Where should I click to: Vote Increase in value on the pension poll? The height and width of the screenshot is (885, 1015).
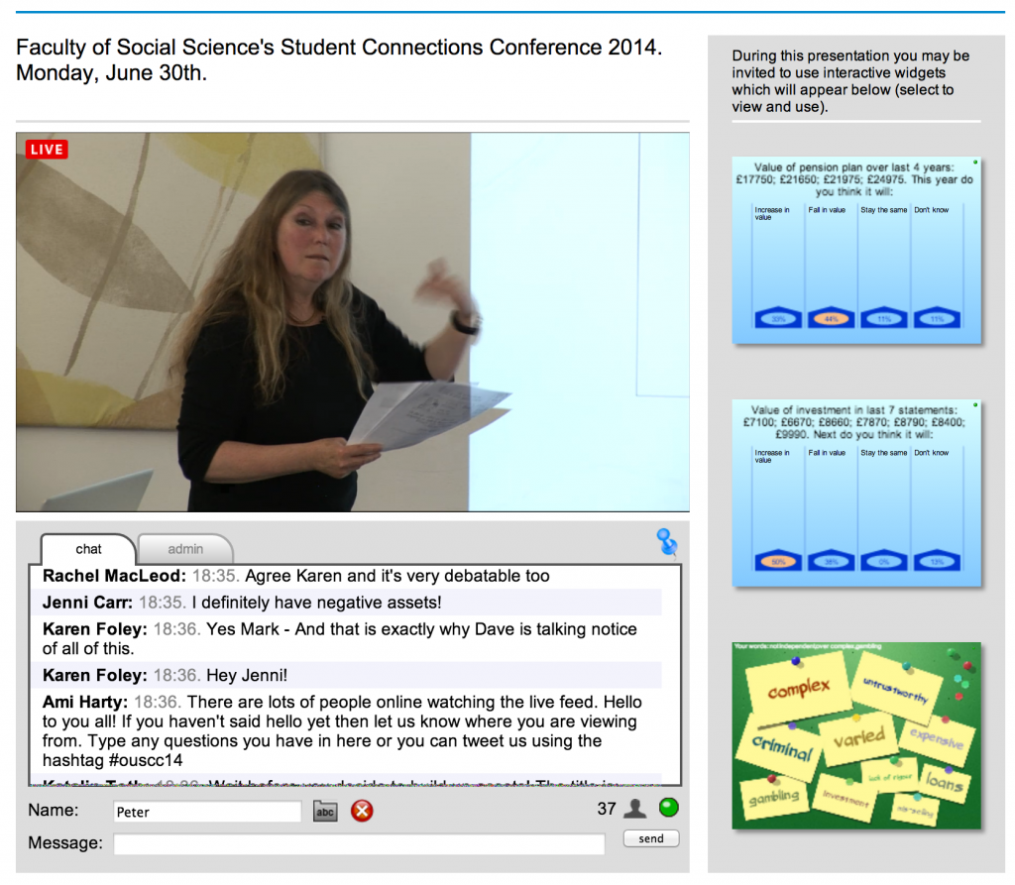[x=778, y=318]
